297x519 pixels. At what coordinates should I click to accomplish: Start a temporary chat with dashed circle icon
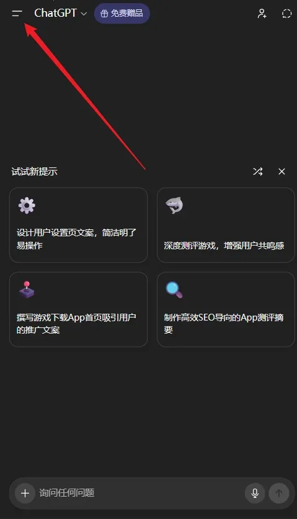point(286,14)
